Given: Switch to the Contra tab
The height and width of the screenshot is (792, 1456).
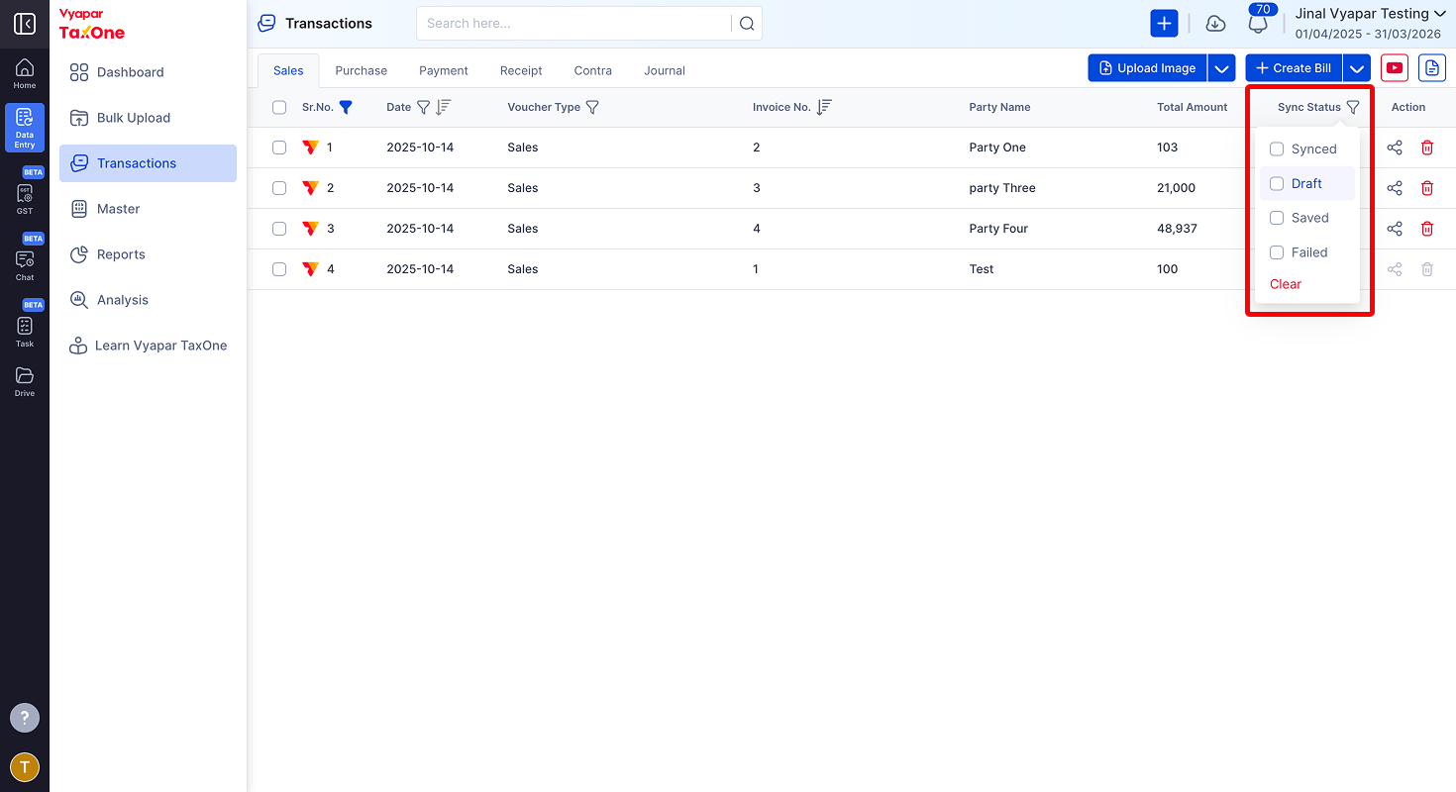Looking at the screenshot, I should point(593,70).
